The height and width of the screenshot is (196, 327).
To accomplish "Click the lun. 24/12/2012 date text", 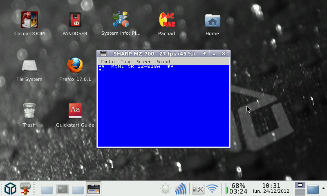I will 271,191.
